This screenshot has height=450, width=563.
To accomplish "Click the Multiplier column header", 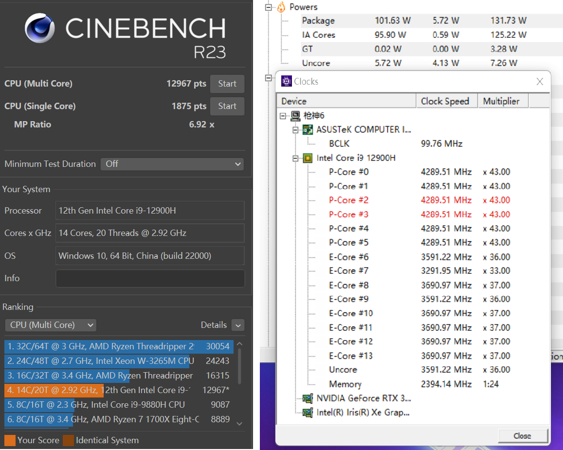I will tap(503, 101).
